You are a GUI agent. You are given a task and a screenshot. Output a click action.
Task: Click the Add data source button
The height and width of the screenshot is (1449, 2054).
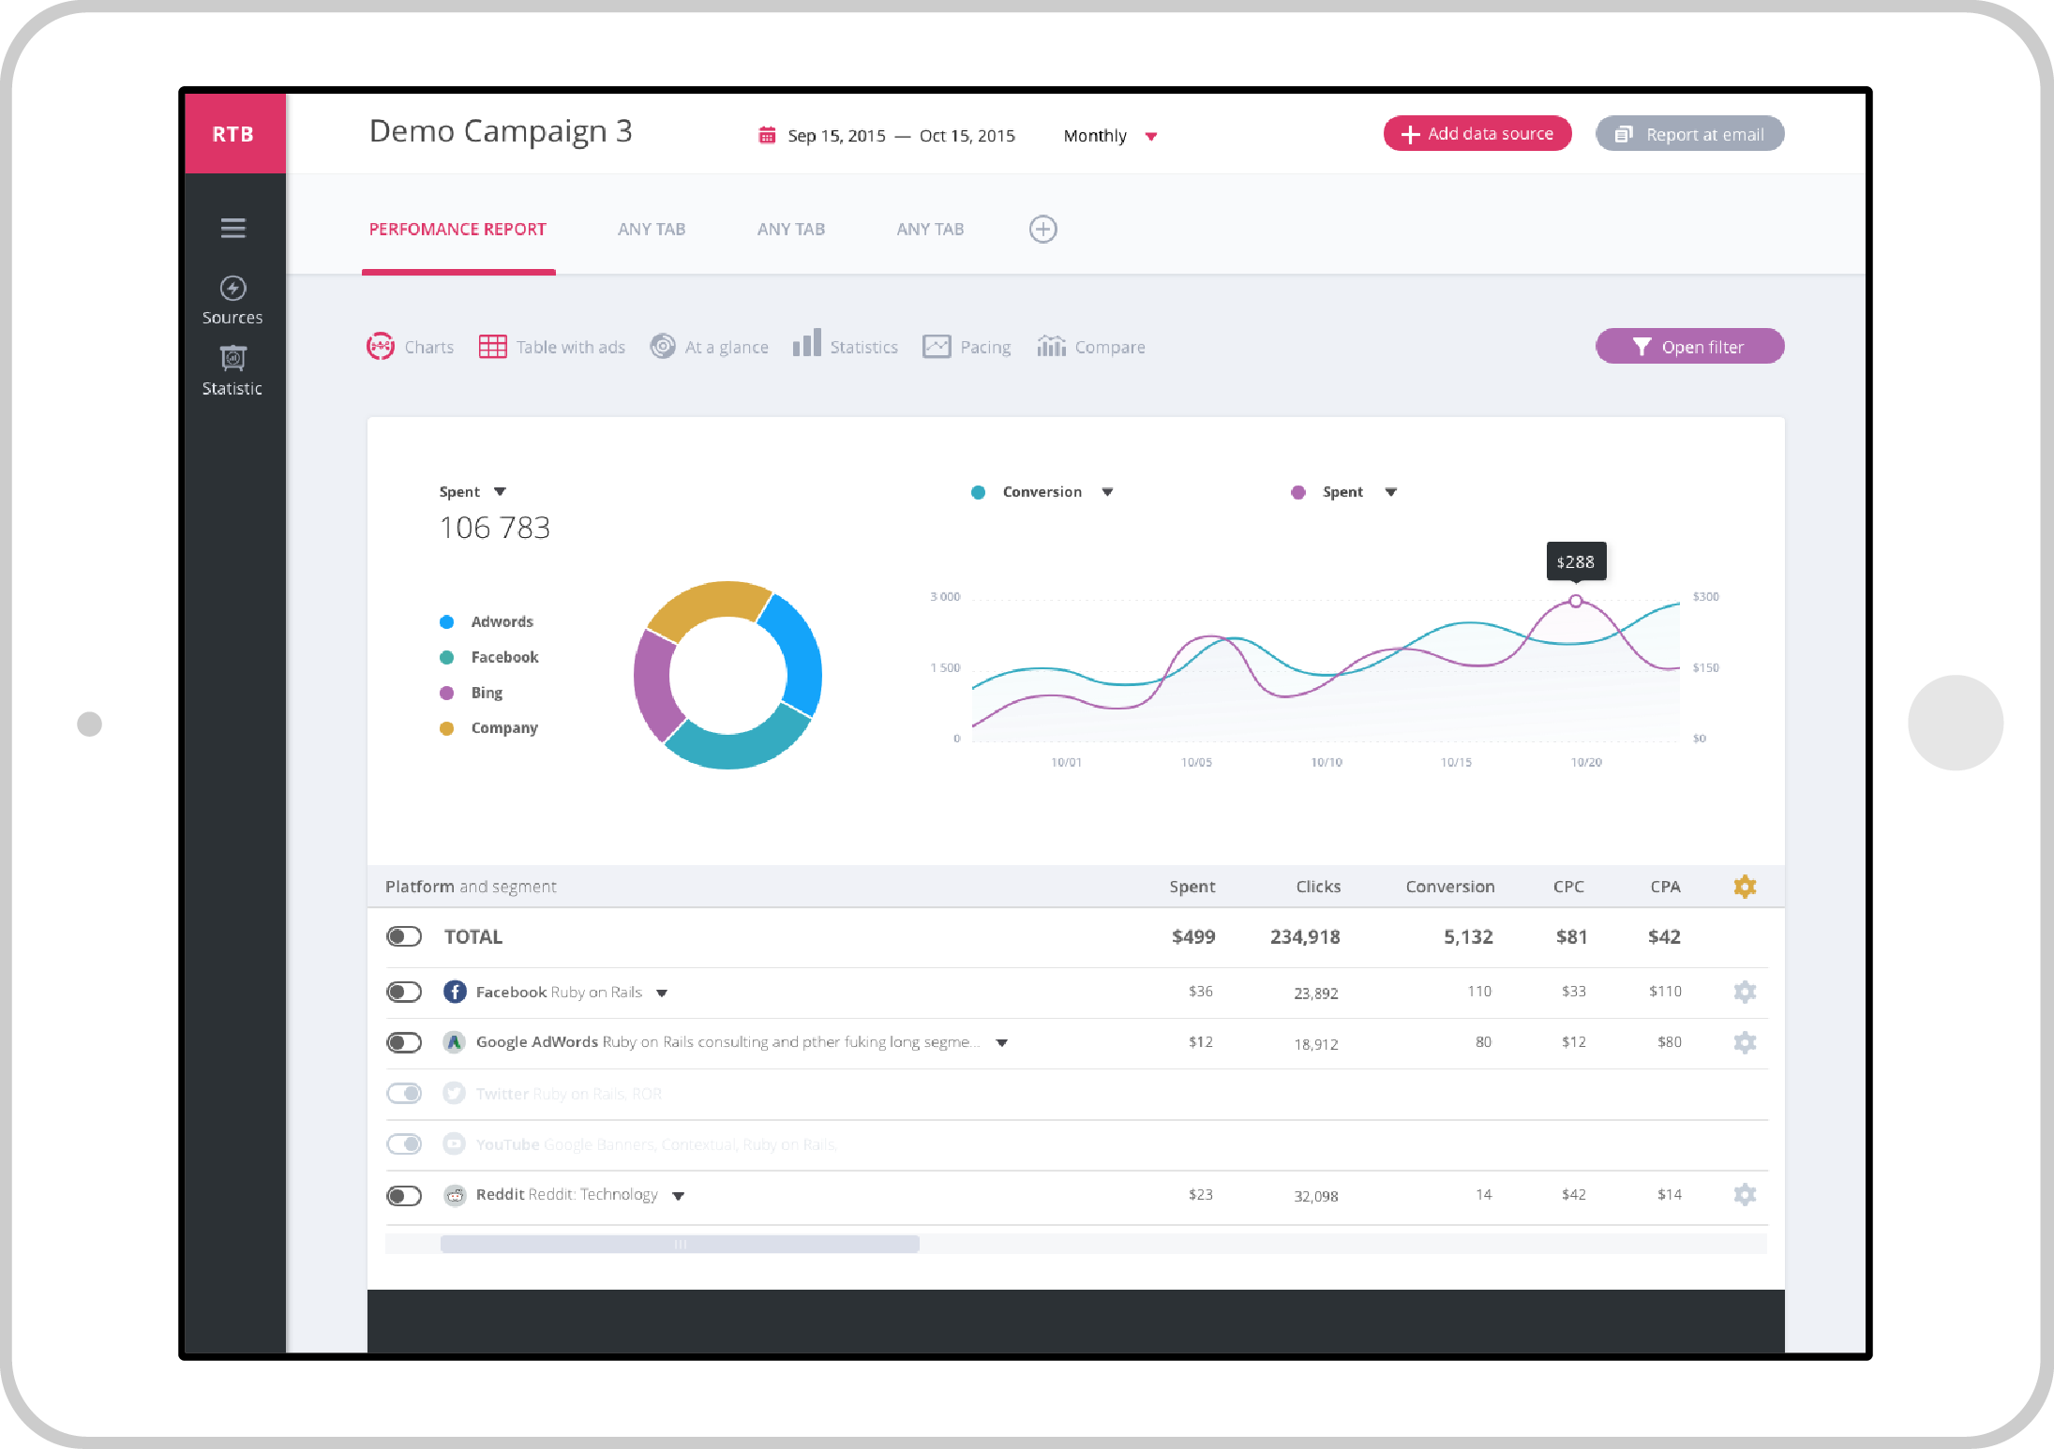coord(1477,134)
